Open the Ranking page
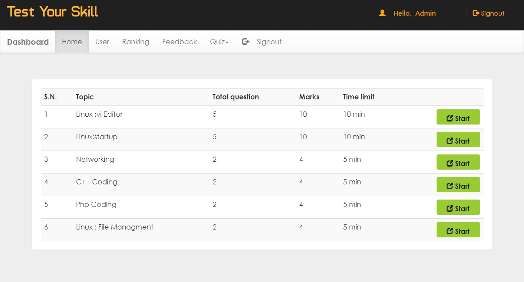524x282 pixels. tap(136, 42)
